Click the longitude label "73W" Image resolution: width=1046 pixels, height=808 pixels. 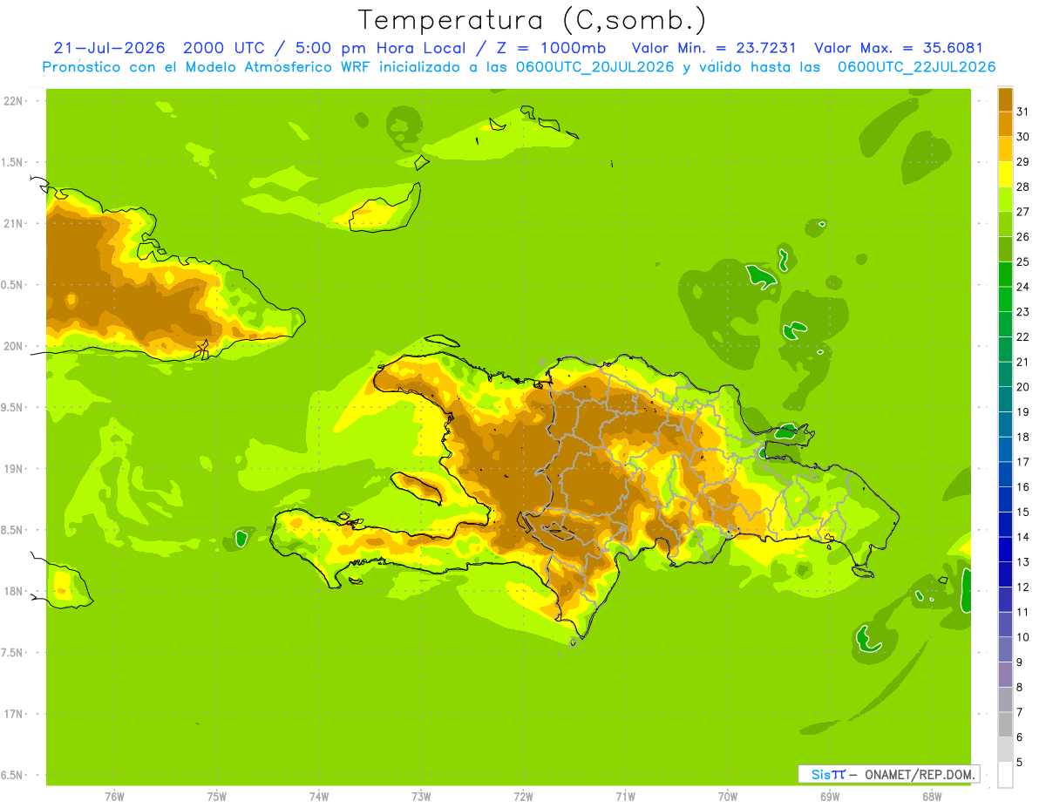tap(421, 796)
